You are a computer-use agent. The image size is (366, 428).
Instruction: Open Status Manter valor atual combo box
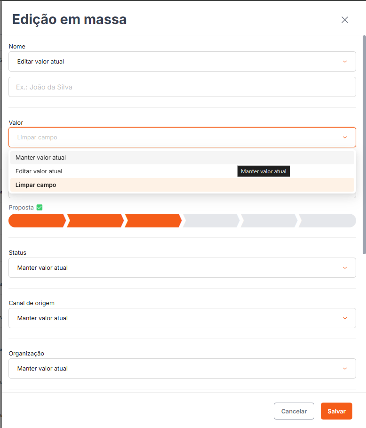coord(182,268)
